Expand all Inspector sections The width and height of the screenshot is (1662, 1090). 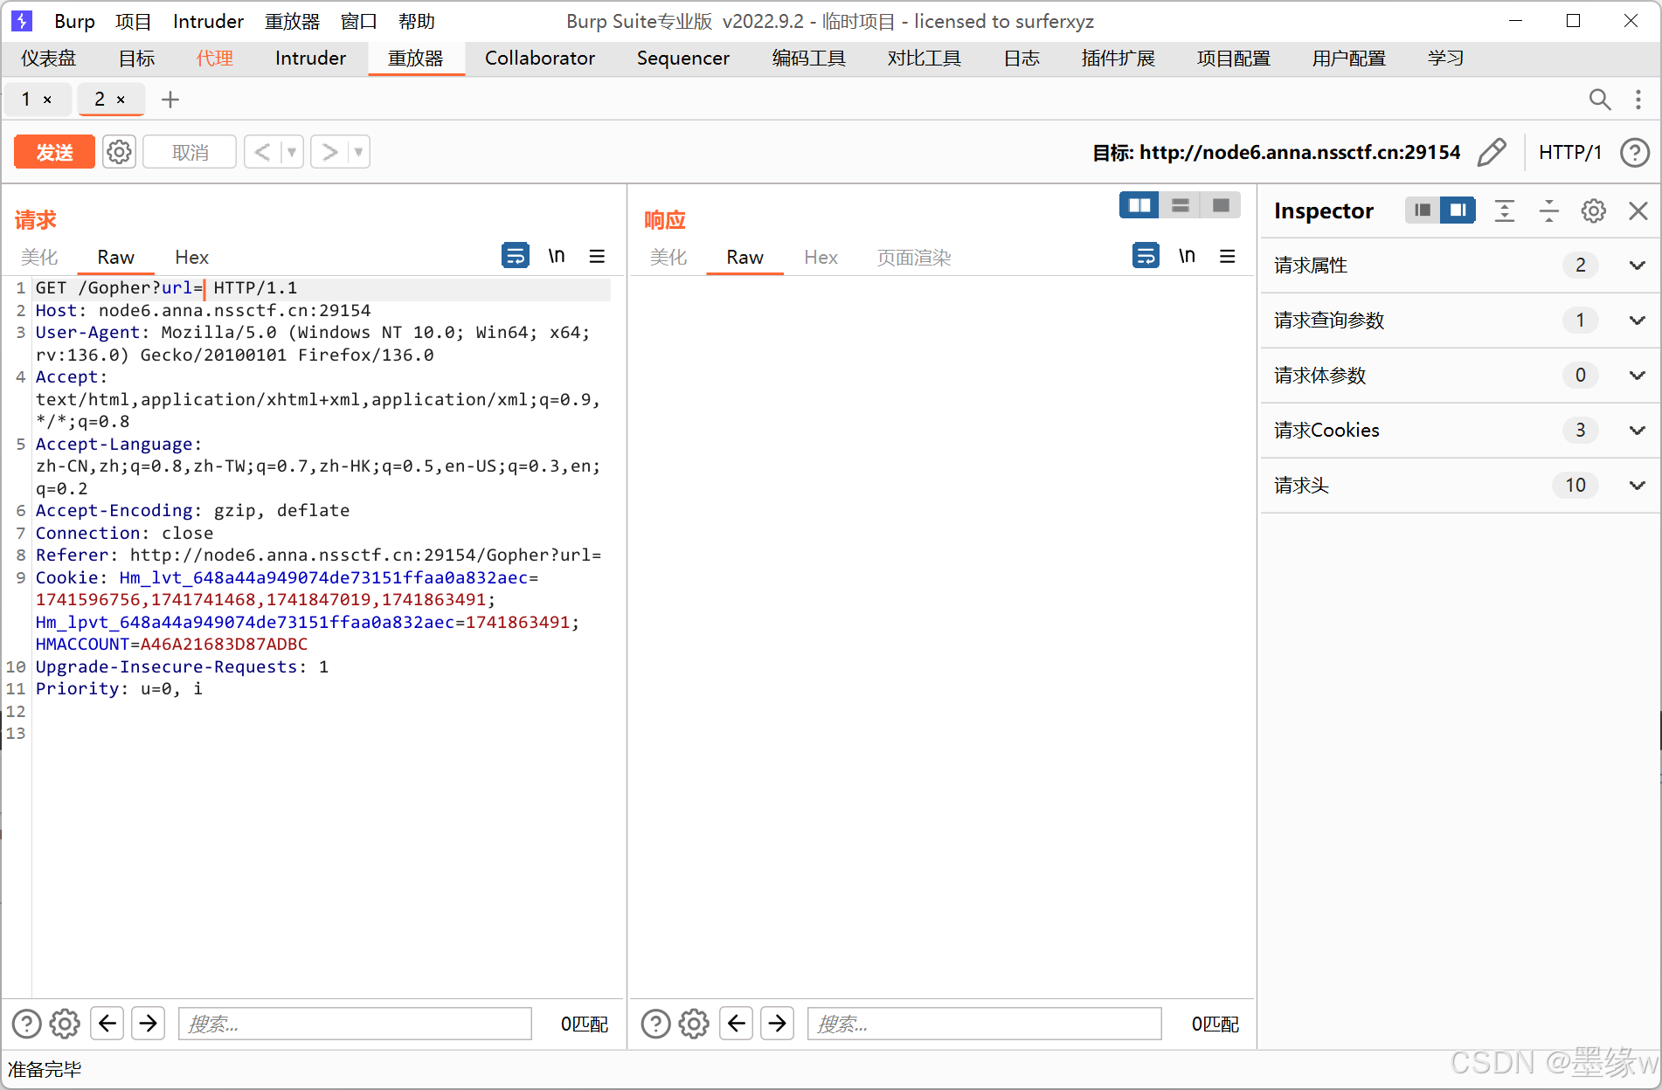pyautogui.click(x=1504, y=210)
